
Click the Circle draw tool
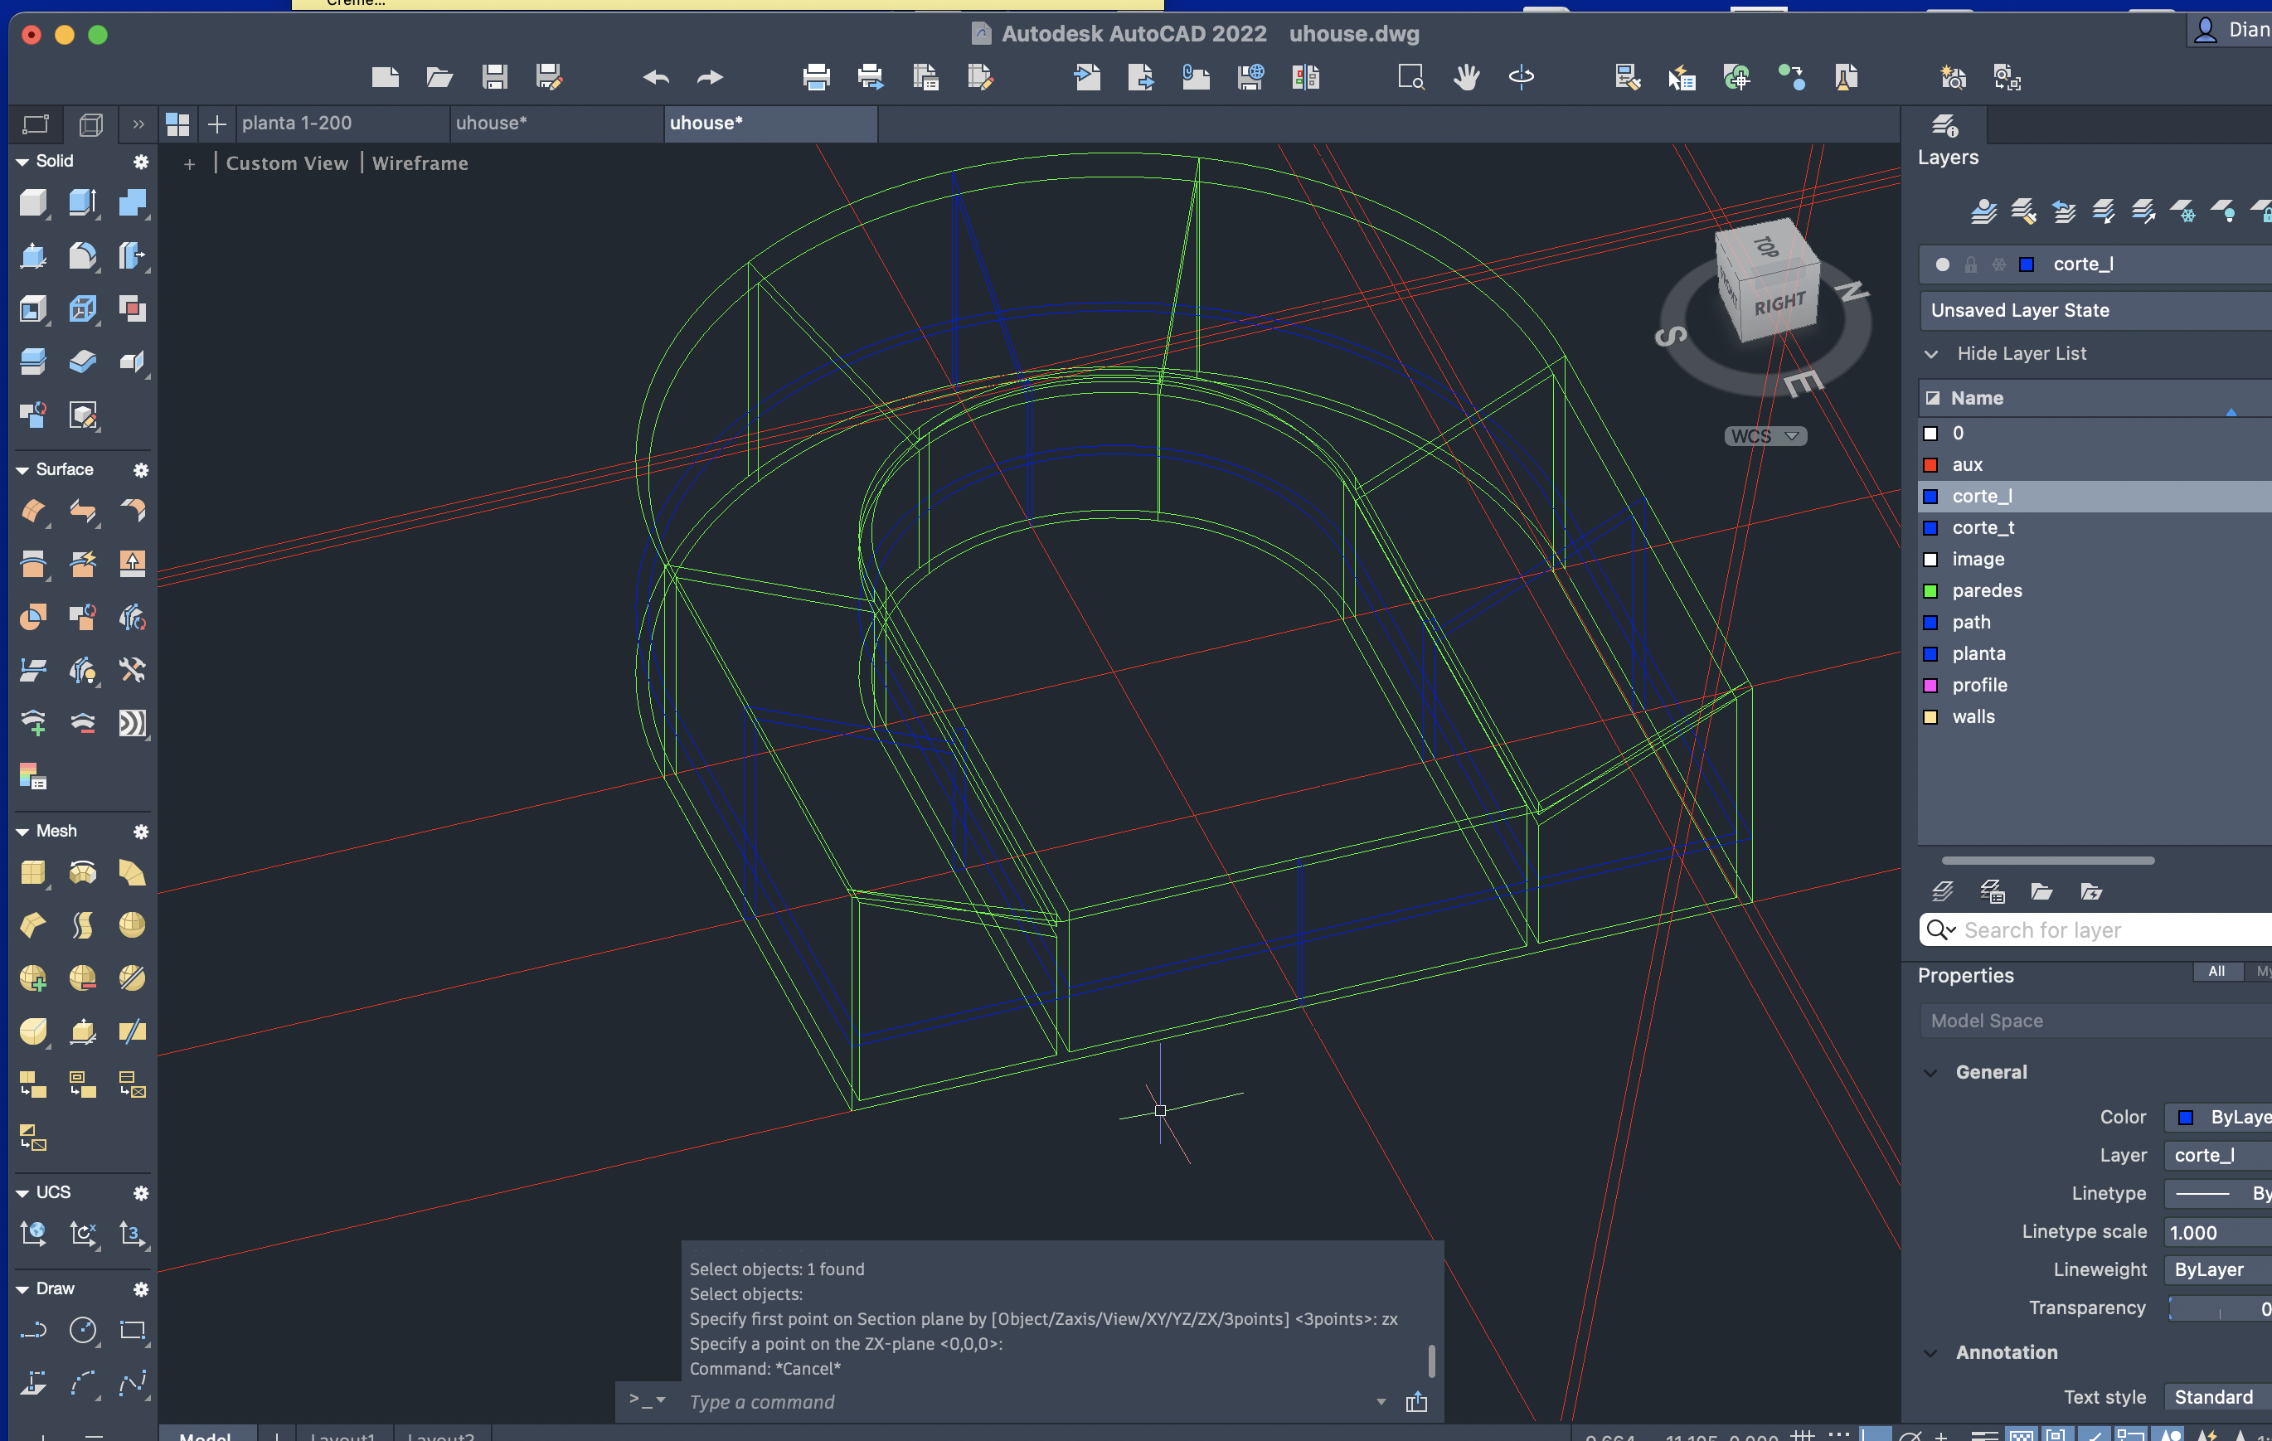(x=83, y=1331)
